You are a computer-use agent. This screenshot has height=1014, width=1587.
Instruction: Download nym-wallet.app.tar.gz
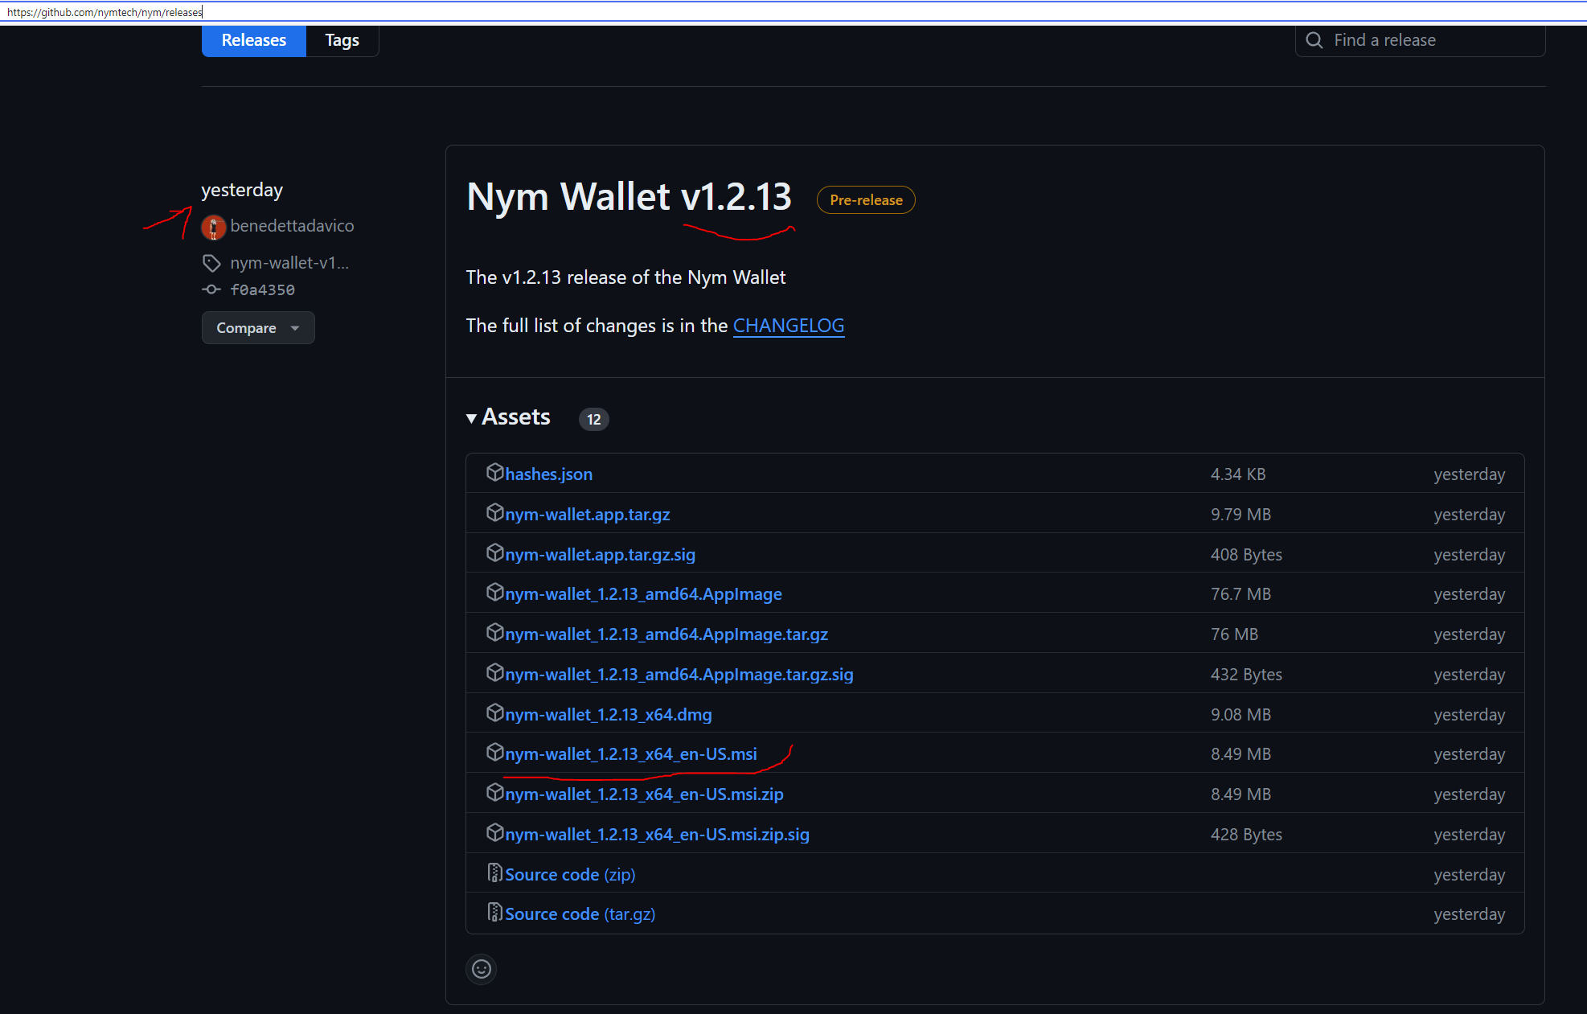tap(588, 515)
